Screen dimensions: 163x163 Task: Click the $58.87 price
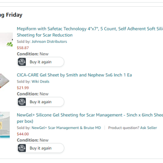click(23, 48)
